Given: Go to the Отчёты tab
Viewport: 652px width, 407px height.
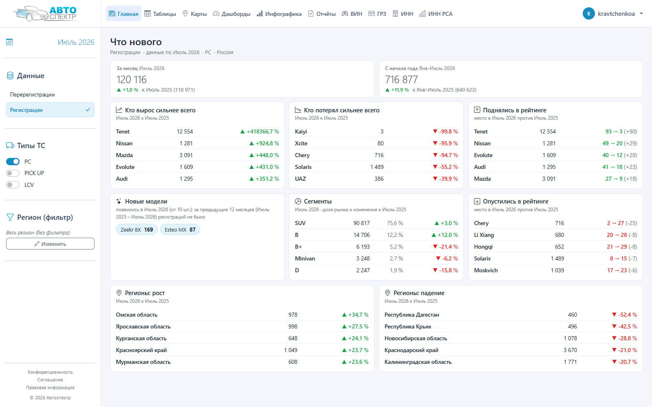Looking at the screenshot, I should 322,13.
